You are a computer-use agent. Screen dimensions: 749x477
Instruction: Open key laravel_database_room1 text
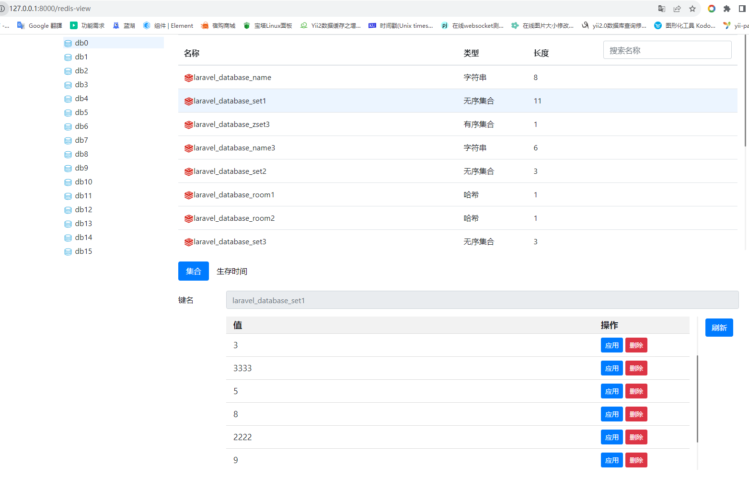[x=234, y=195]
